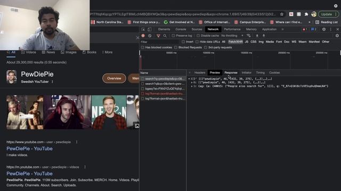This screenshot has width=341, height=191.
Task: Switch to the Elements tab
Action: tap(164, 29)
